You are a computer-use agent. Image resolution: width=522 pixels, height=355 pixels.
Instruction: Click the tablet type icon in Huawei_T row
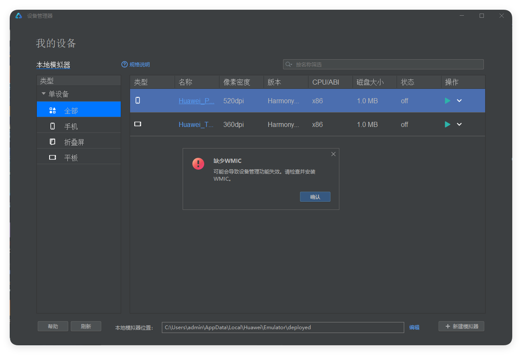(138, 124)
